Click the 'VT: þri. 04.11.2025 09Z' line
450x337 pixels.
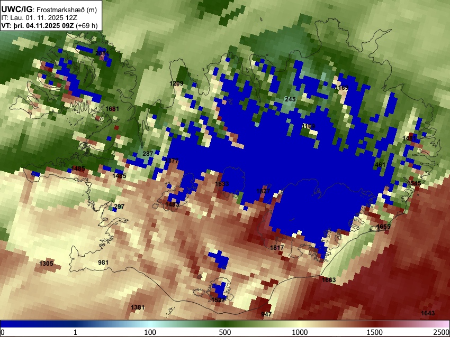[x=38, y=25]
